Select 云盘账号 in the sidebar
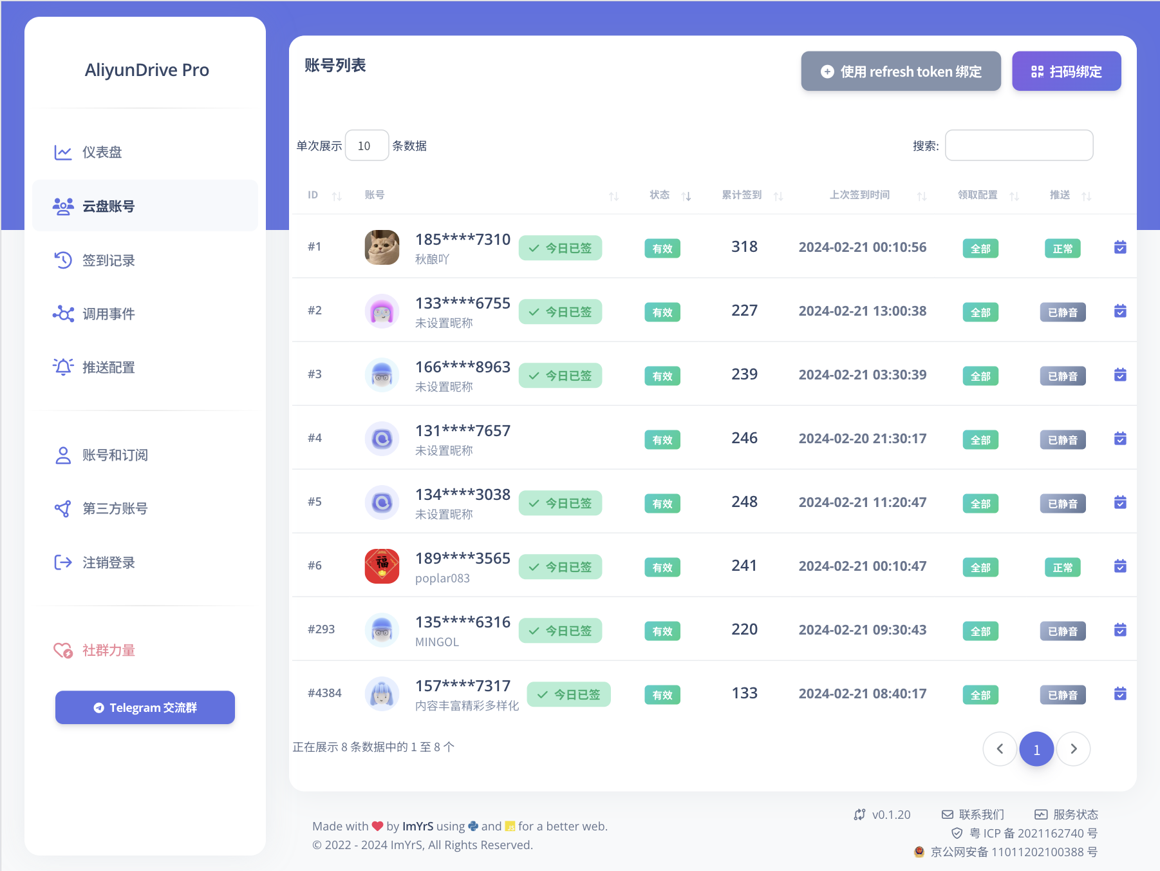Viewport: 1160px width, 871px height. [145, 206]
